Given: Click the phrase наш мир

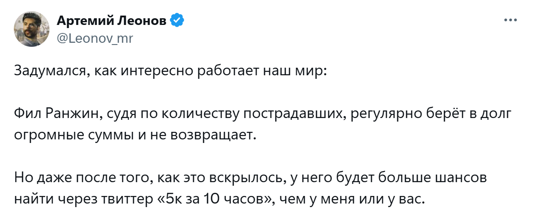Looking at the screenshot, I should coord(294,72).
